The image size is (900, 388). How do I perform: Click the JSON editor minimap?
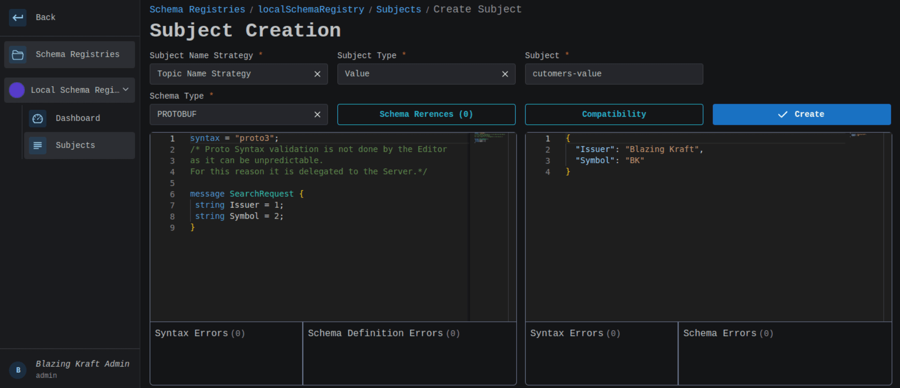pyautogui.click(x=864, y=227)
